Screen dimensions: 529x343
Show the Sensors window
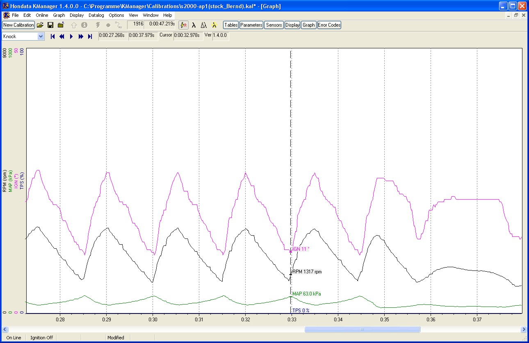click(274, 25)
